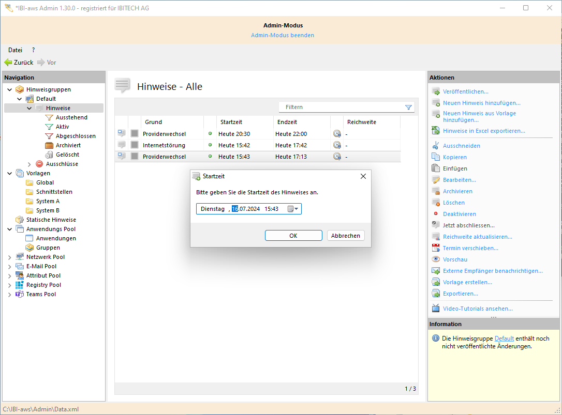Click the Archiviert box icon in navigation
Screen dimensions: 562x415
[x=49, y=145]
